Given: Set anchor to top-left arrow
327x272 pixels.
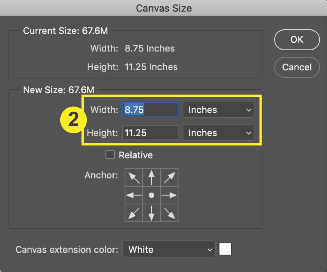Looking at the screenshot, I should coord(134,178).
